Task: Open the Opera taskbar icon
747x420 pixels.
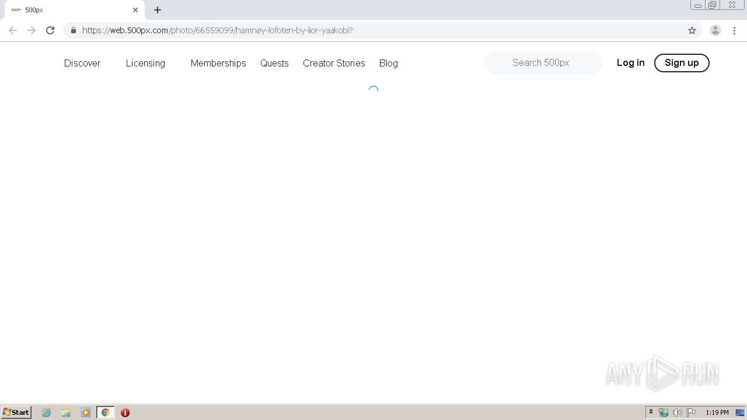Action: pos(125,412)
